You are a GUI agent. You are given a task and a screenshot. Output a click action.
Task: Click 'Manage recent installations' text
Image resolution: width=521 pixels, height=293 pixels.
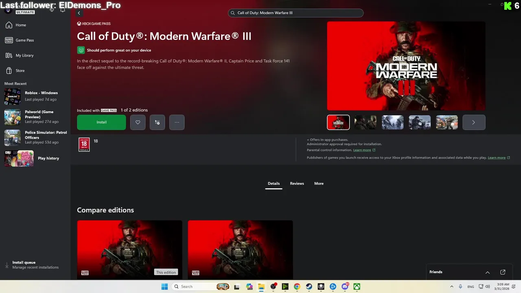[x=35, y=267]
